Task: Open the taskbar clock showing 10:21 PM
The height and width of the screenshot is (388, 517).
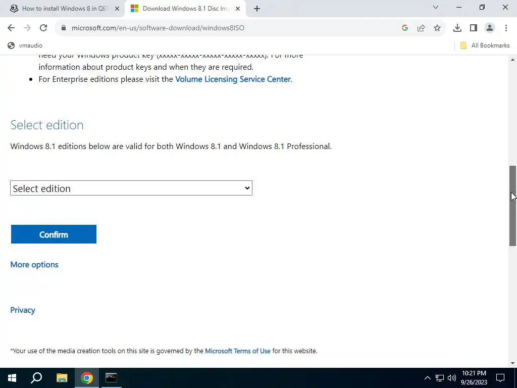Action: point(474,378)
